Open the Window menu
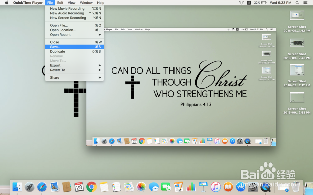313x195 pixels. click(x=86, y=2)
